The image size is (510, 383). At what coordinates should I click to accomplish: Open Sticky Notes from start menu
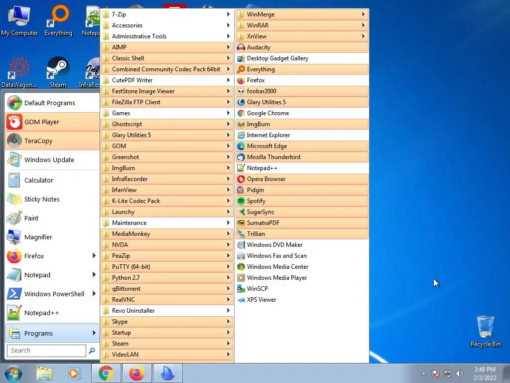[x=52, y=199]
